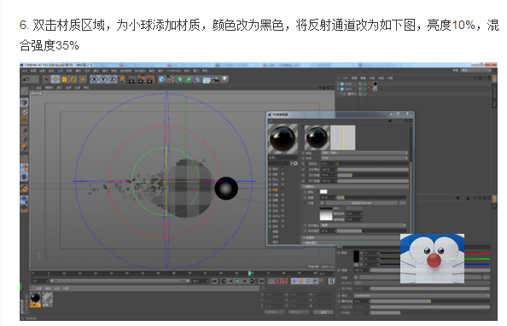This screenshot has width=507, height=326.
Task: Add a cube primitive from the toolbar
Action: (162, 79)
